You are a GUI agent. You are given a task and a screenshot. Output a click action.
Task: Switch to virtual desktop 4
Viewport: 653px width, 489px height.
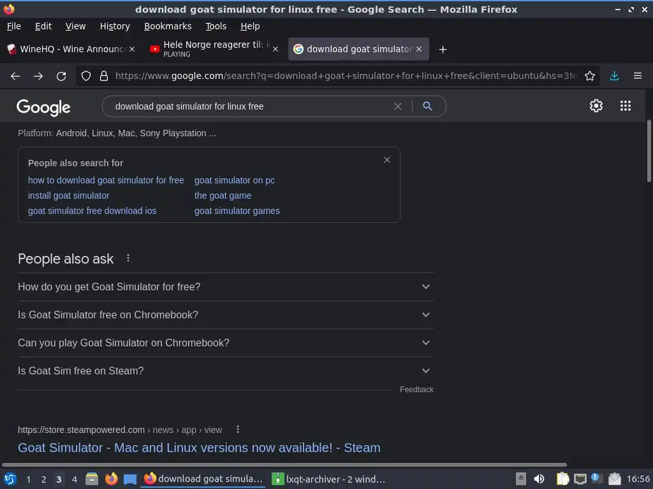pos(74,479)
